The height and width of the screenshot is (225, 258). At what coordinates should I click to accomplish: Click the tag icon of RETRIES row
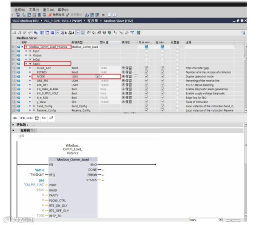[x=18, y=72]
